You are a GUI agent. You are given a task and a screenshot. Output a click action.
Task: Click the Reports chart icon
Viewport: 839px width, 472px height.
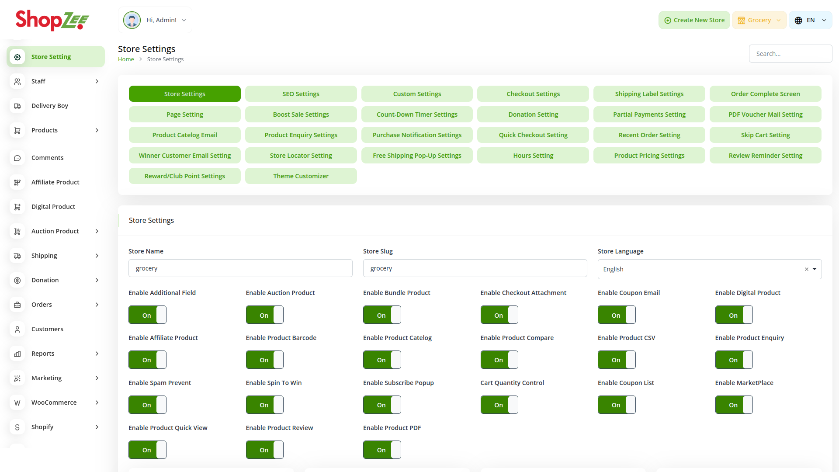17,354
